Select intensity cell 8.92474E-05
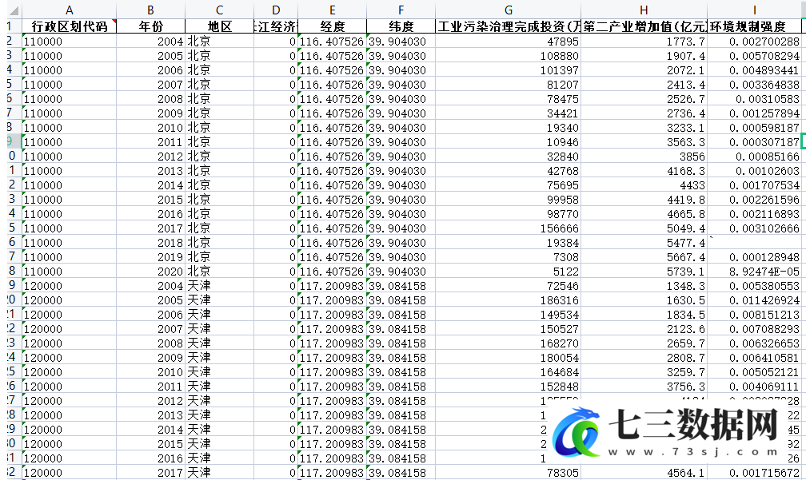The width and height of the screenshot is (806, 480). 755,272
